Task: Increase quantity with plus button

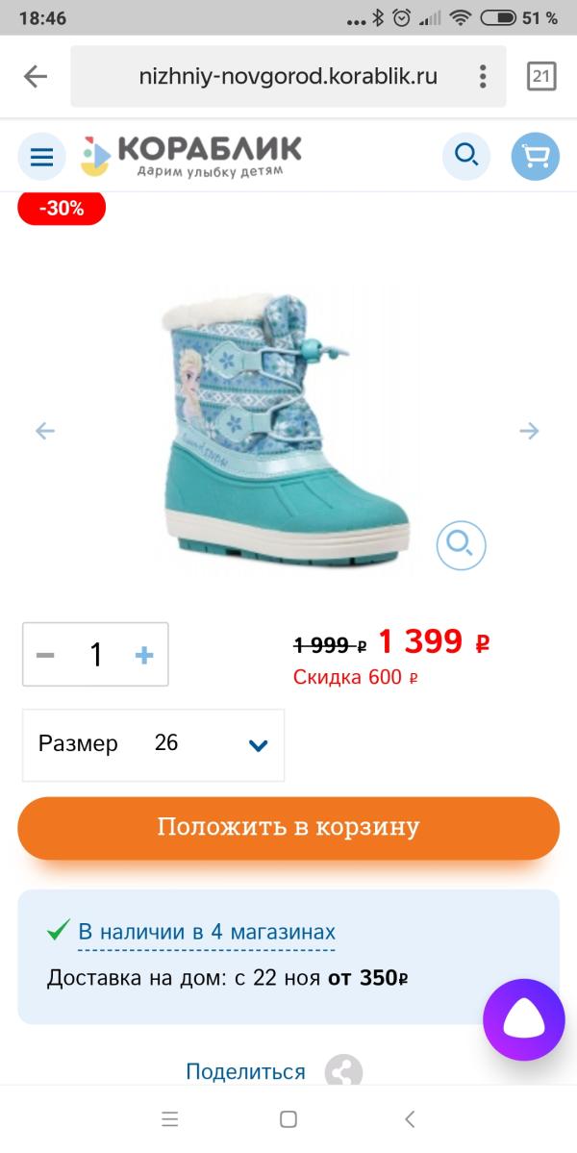Action: [144, 655]
